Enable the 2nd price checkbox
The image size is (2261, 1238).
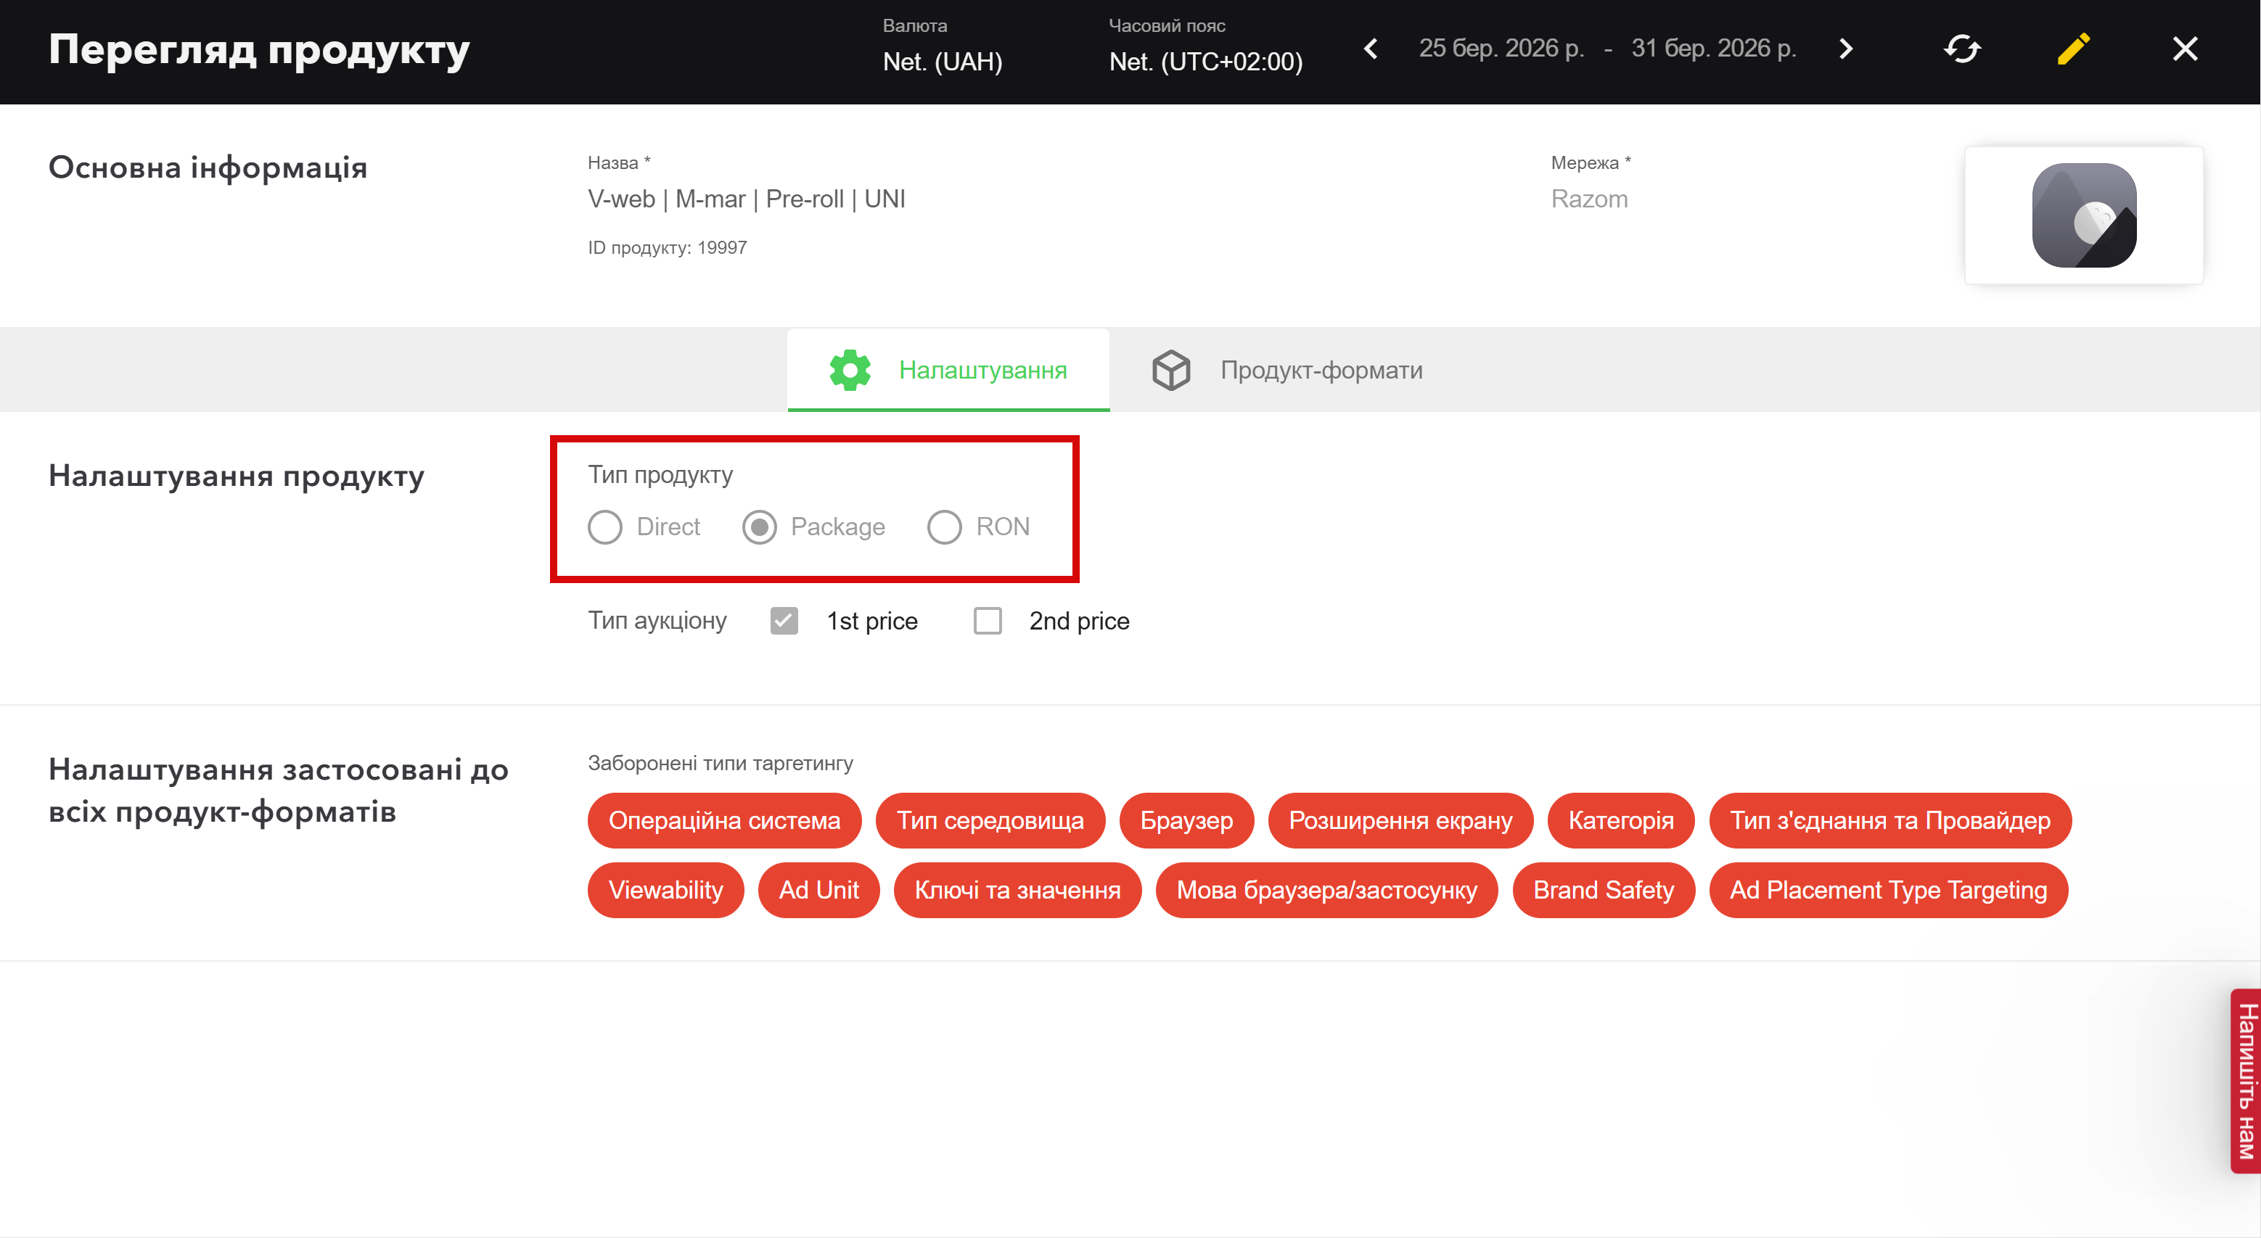pos(988,622)
